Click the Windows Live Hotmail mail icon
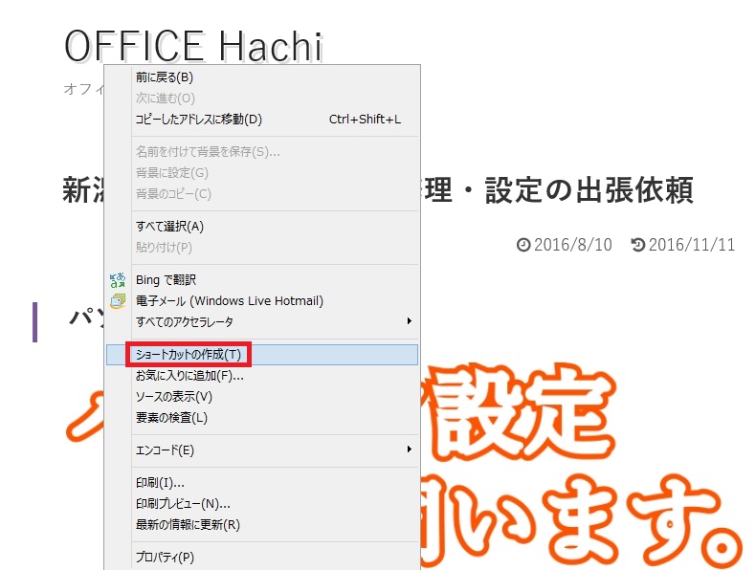The height and width of the screenshot is (570, 756). [117, 301]
